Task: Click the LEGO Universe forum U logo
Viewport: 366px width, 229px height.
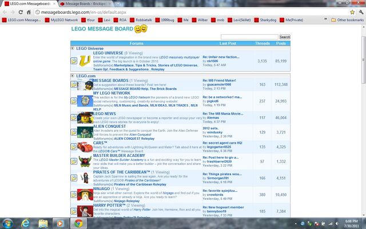Action: tap(85, 61)
